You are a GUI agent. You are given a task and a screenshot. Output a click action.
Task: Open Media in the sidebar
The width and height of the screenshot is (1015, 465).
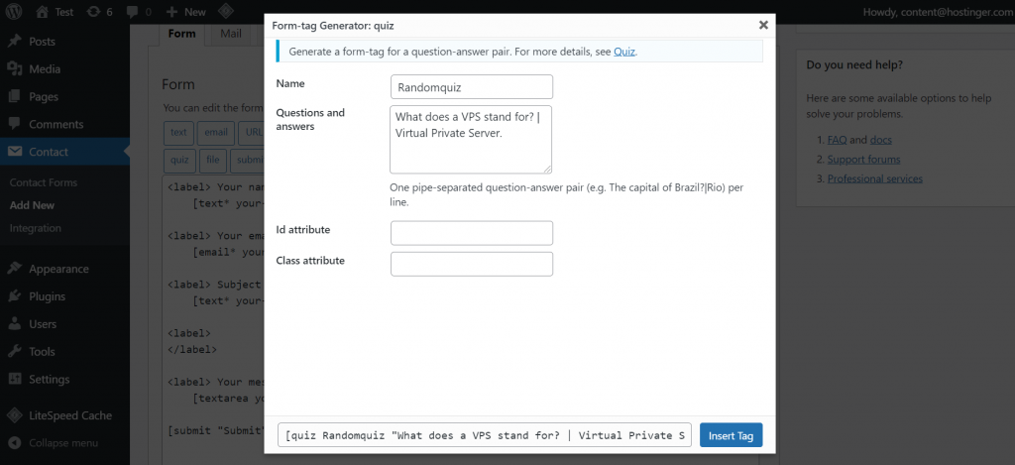pyautogui.click(x=64, y=68)
